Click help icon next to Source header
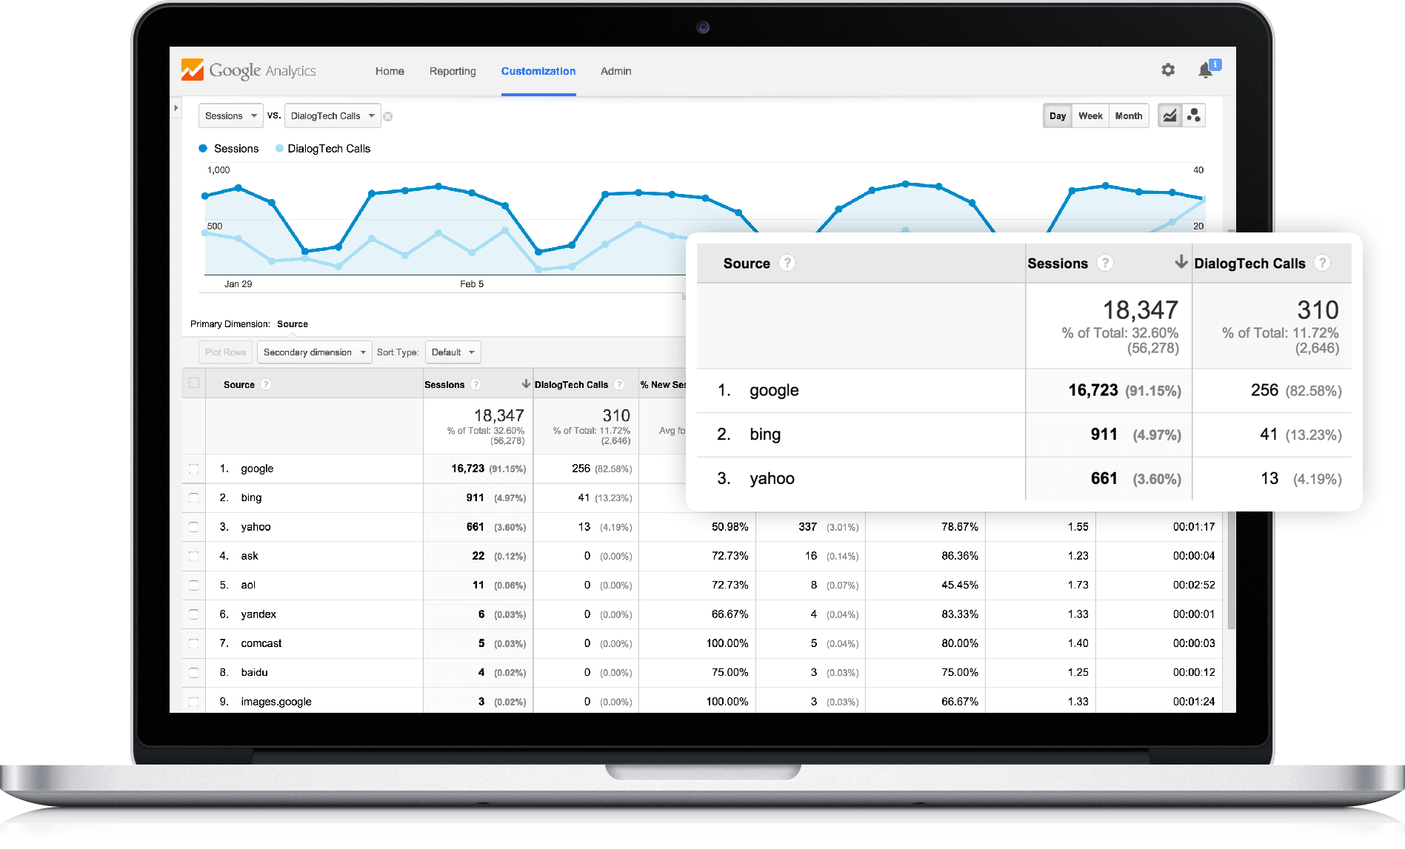The height and width of the screenshot is (849, 1405). 266,384
